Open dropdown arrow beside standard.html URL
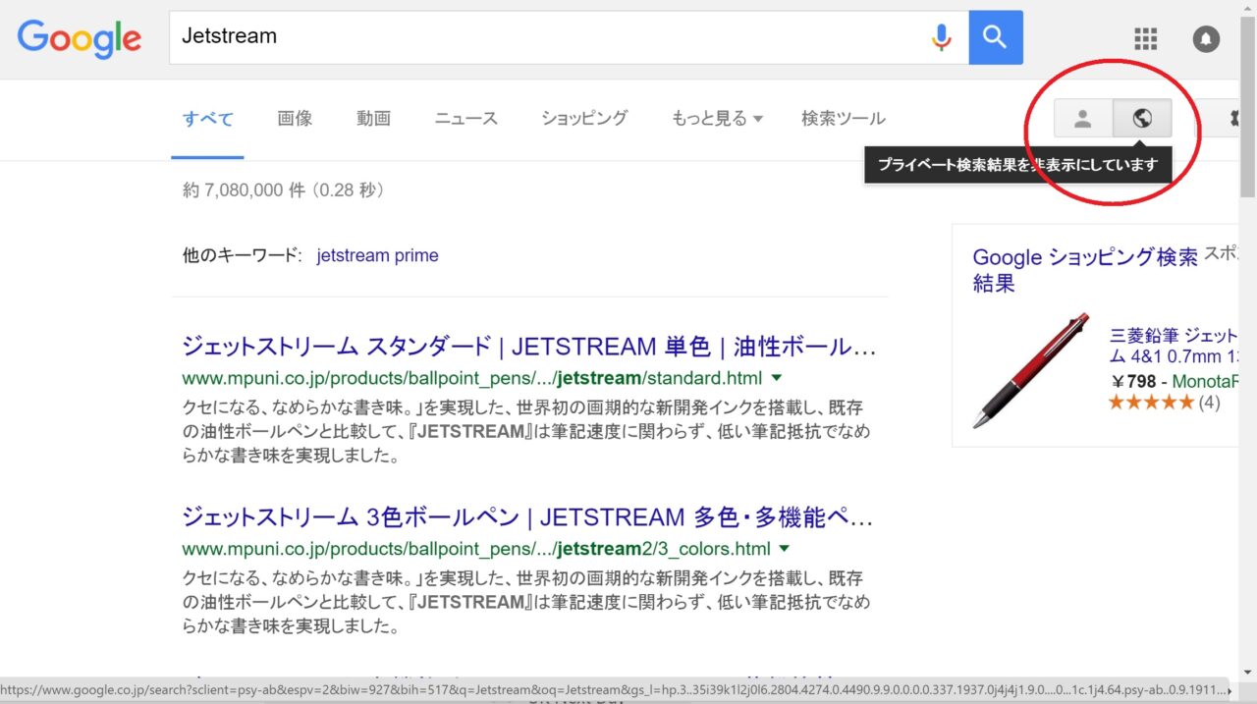 [777, 378]
